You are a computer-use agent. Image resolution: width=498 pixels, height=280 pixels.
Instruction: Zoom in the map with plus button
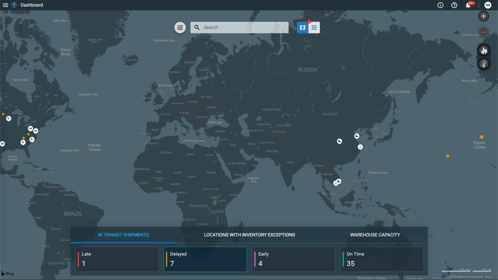(484, 16)
